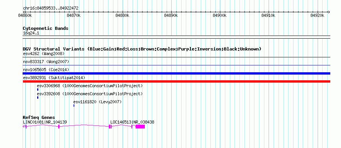Click the small blue esv3392608 marker
This screenshot has width=341, height=148.
pyautogui.click(x=38, y=98)
